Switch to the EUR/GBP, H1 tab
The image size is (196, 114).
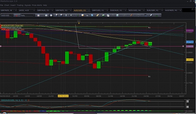tap(155, 10)
